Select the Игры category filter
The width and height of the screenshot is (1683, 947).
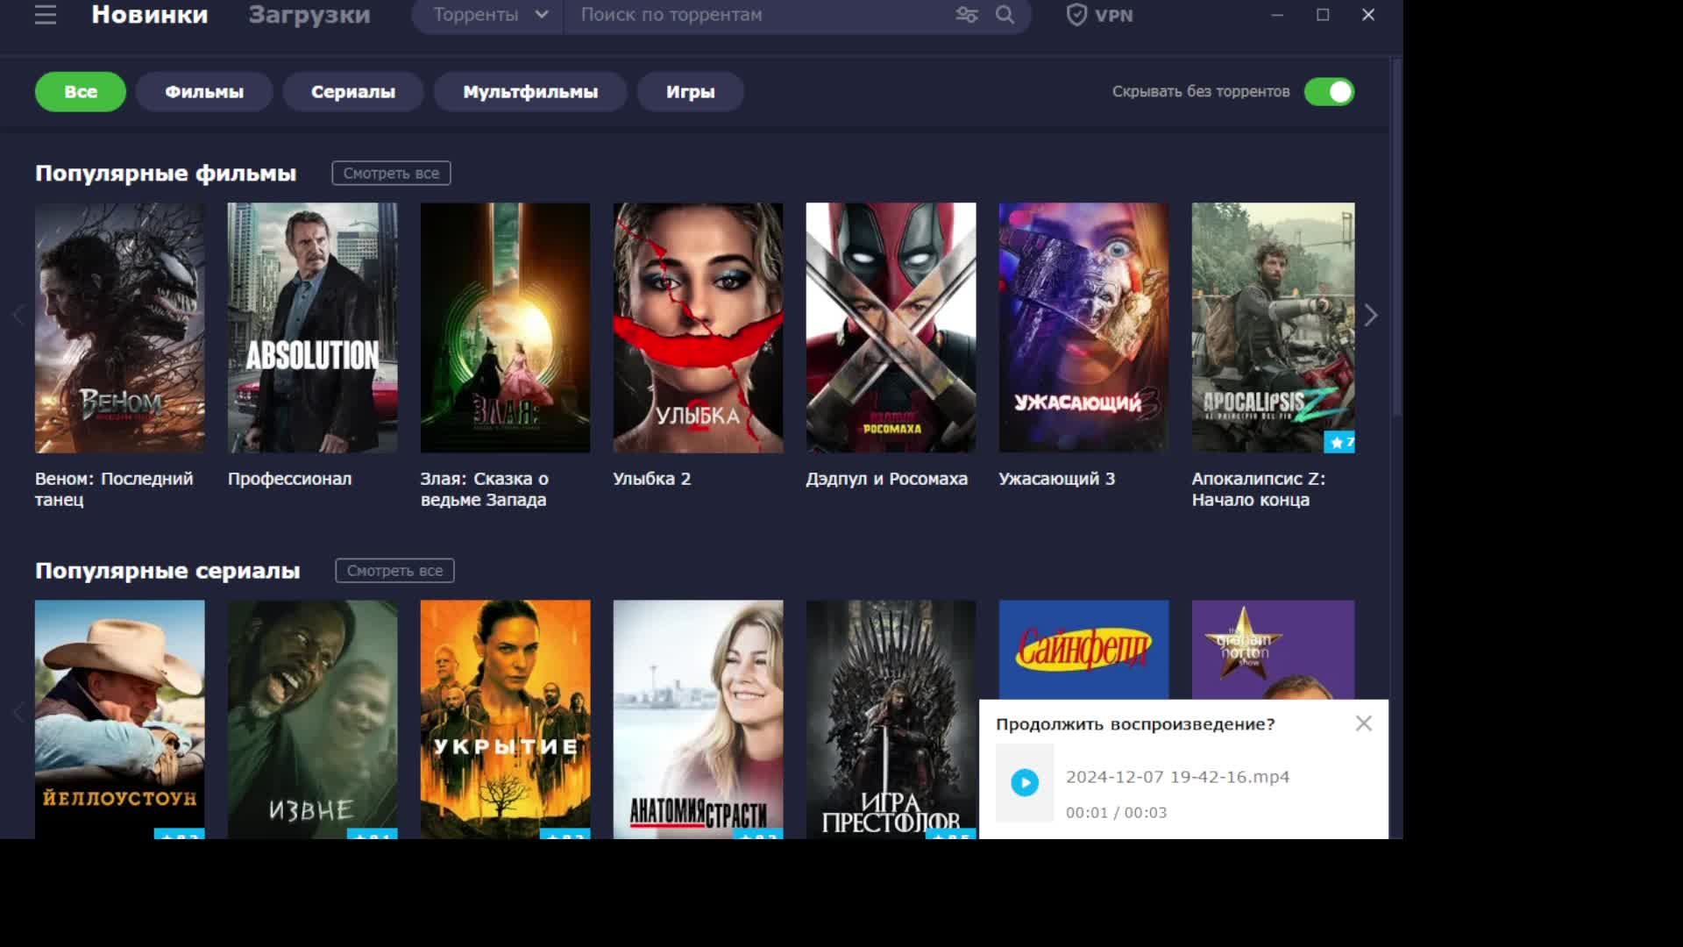coord(690,92)
